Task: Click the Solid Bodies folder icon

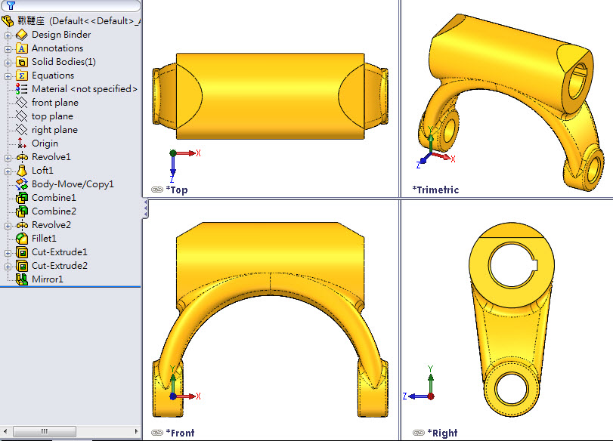Action: [22, 62]
